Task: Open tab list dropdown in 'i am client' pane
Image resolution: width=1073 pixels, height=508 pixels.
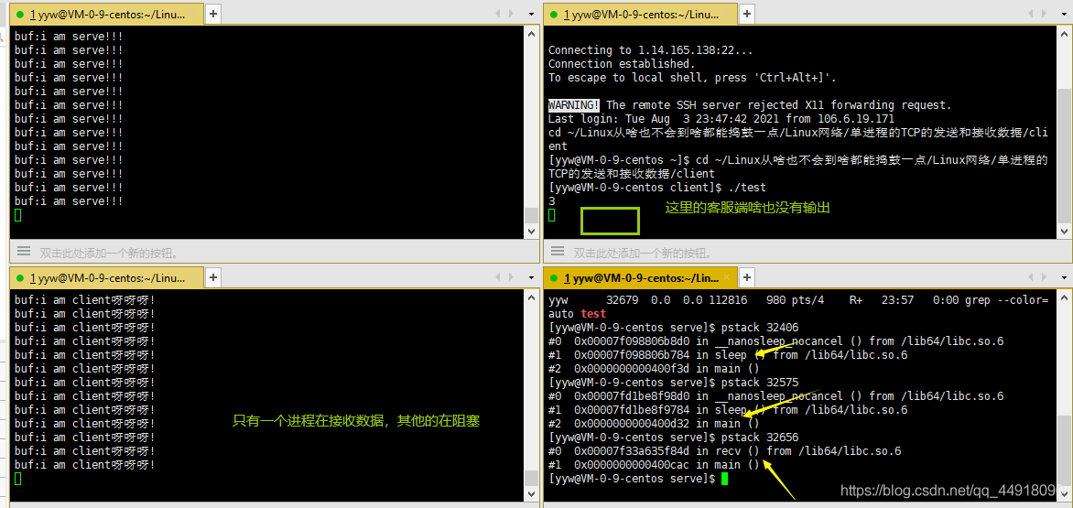Action: 532,277
